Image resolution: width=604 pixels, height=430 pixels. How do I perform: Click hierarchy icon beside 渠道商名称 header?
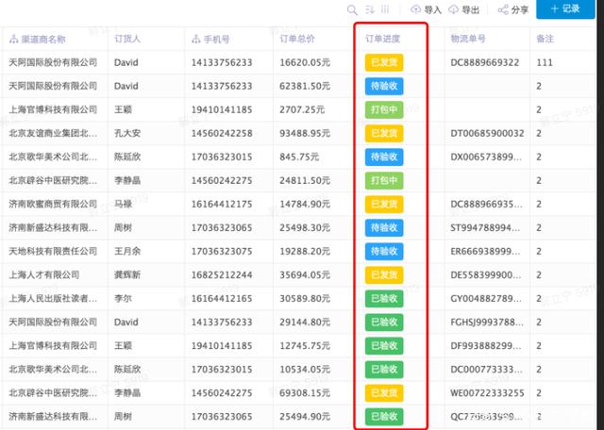(x=14, y=40)
